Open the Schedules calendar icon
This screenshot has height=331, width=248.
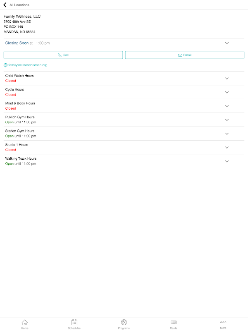pos(74,322)
